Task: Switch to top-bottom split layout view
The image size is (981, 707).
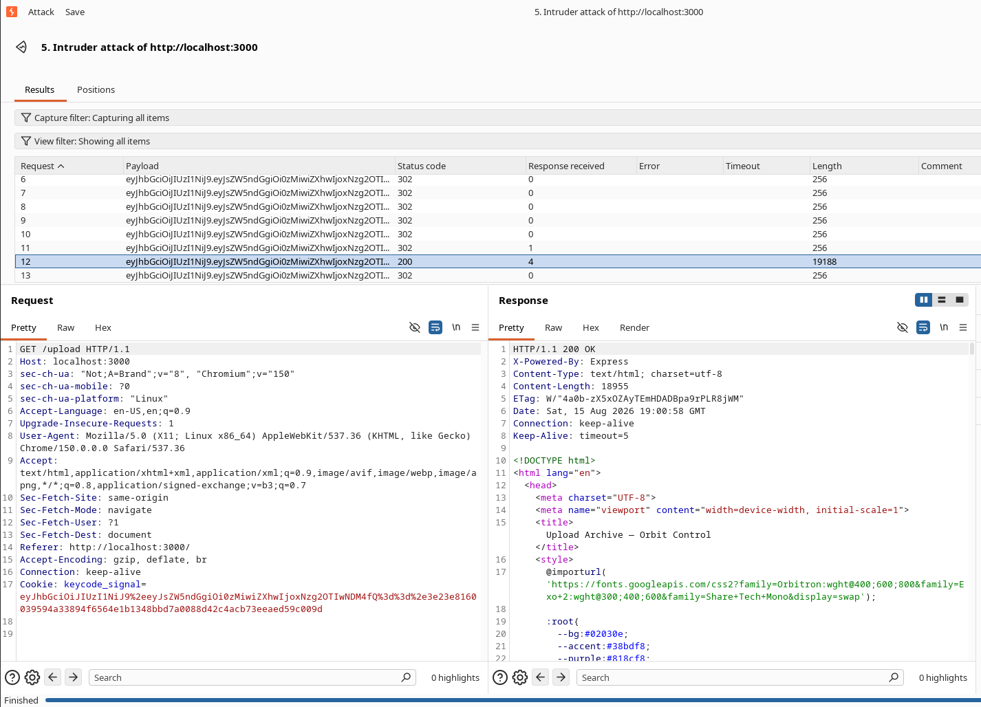Action: tap(942, 300)
